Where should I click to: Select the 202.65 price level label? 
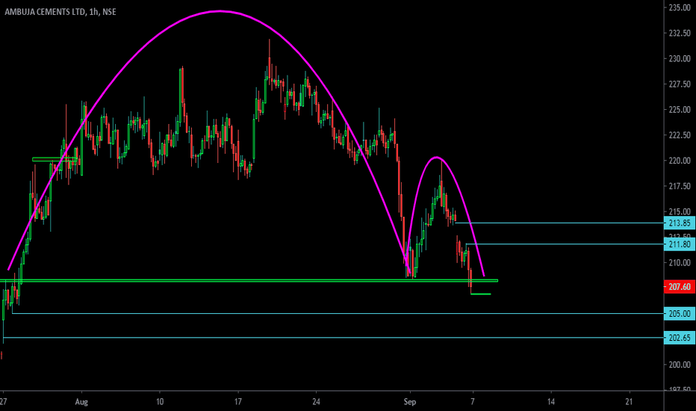click(x=679, y=338)
